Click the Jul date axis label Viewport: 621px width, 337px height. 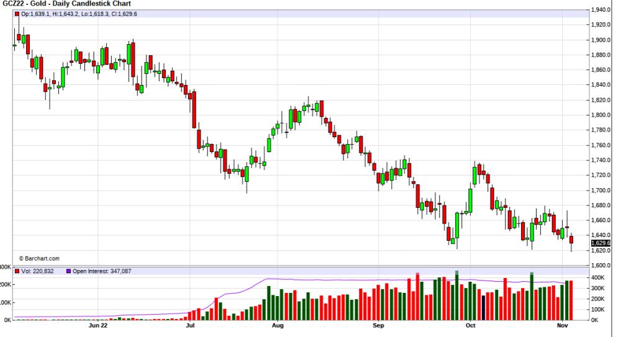(190, 325)
